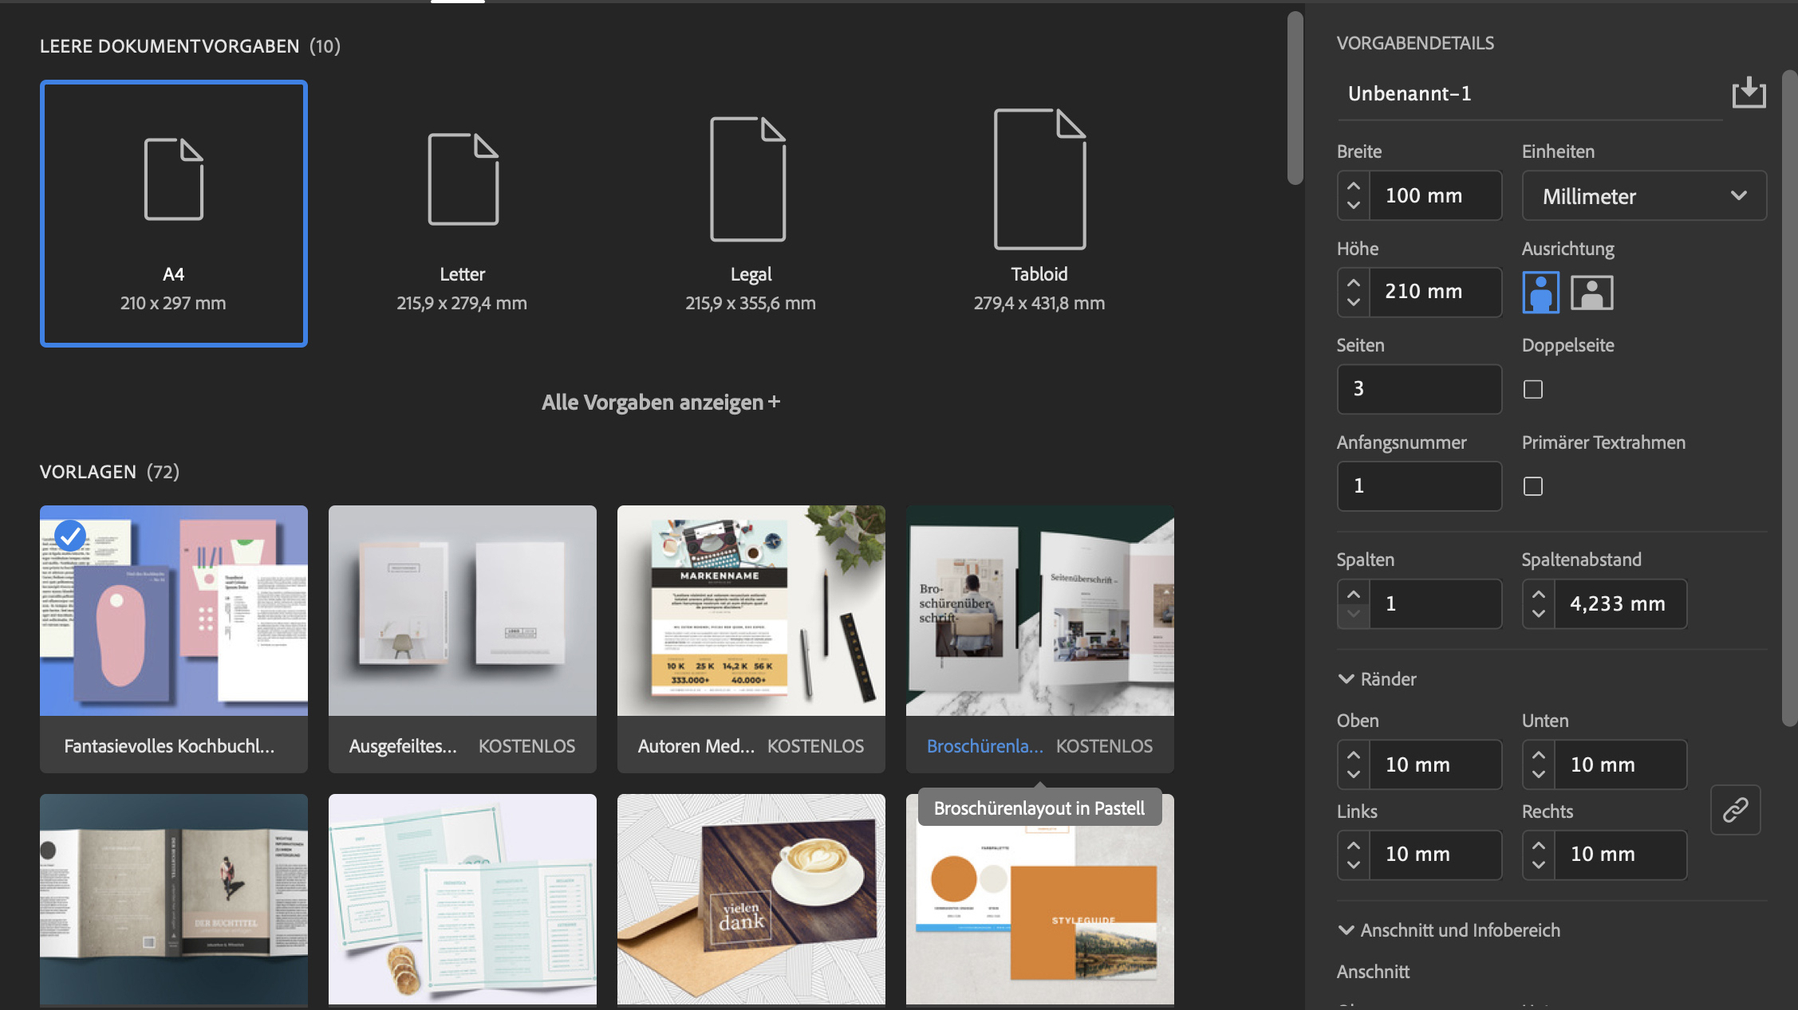Click the save preset download icon
The image size is (1798, 1010).
(x=1749, y=93)
